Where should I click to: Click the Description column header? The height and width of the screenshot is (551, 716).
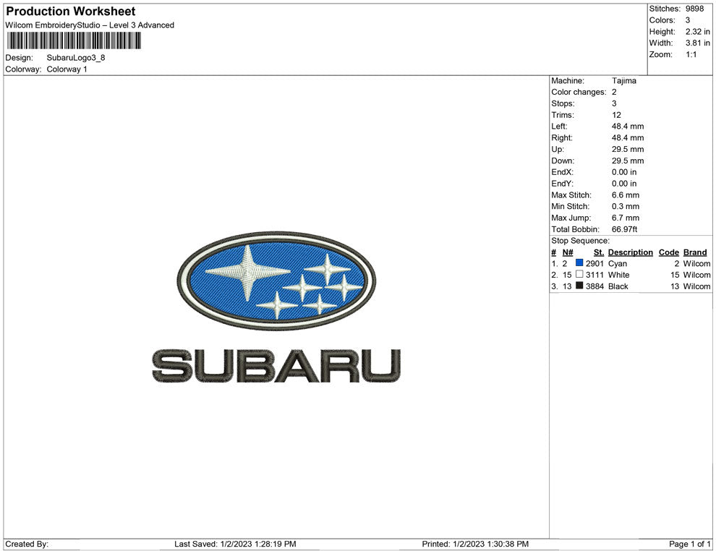coord(630,252)
